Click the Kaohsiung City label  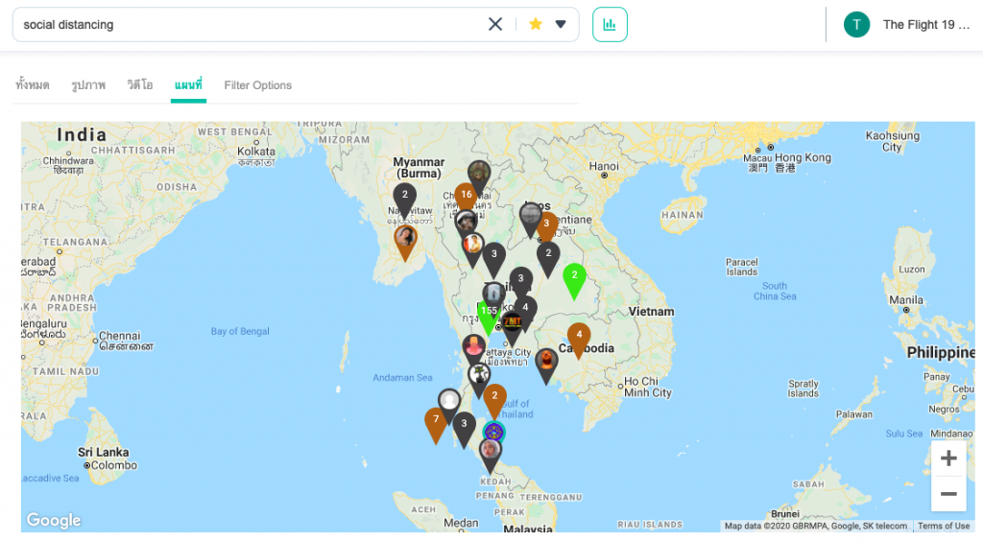tap(892, 141)
